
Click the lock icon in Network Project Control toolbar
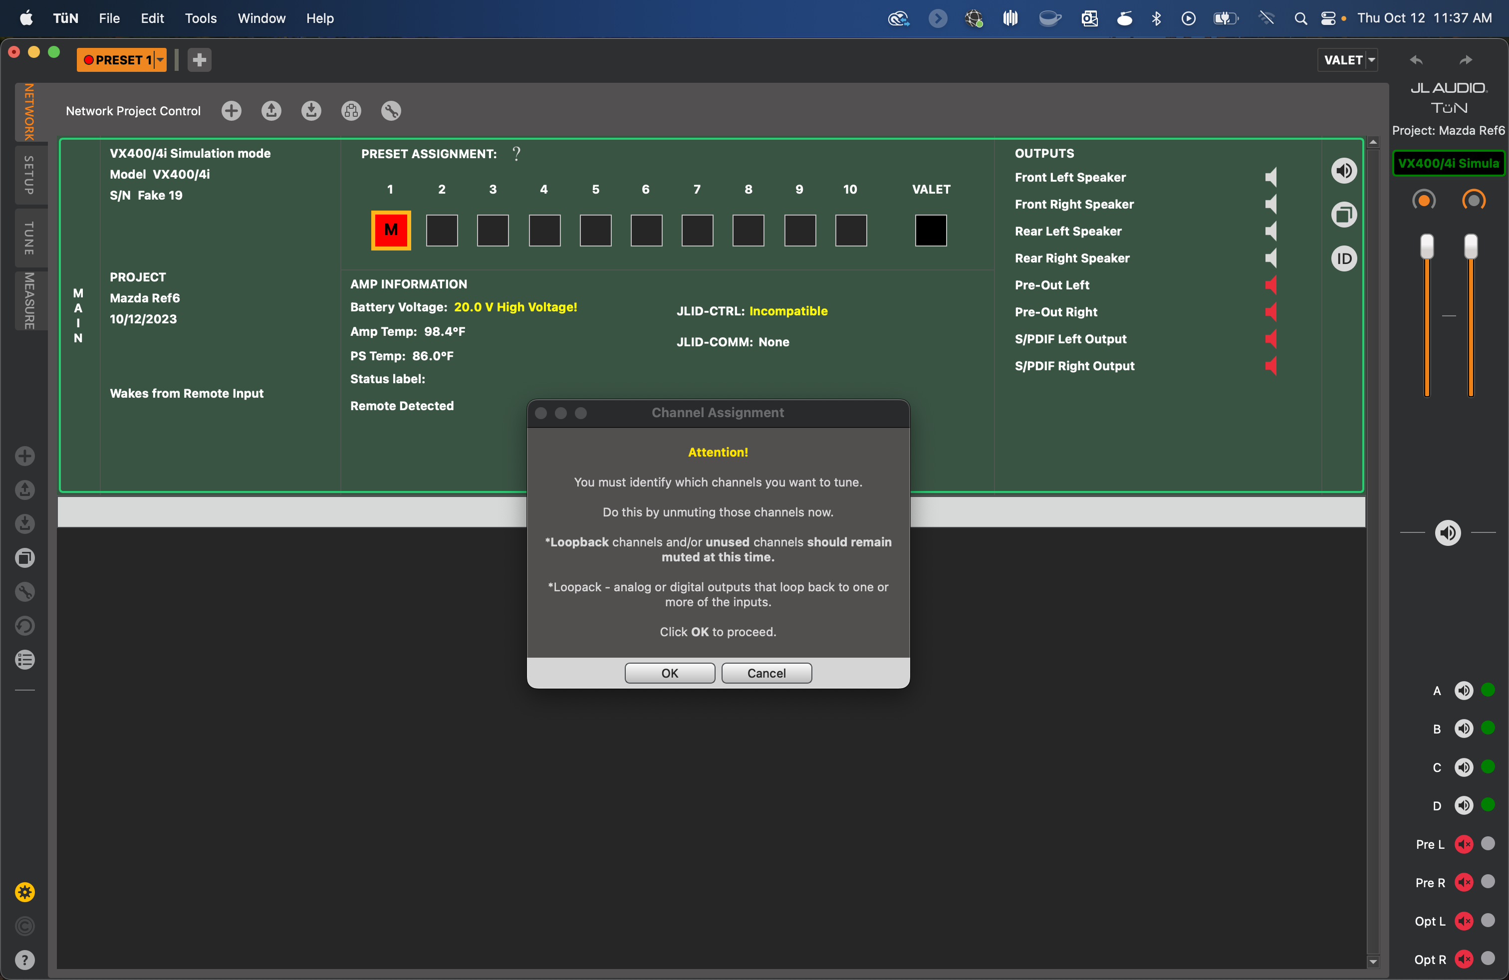pyautogui.click(x=351, y=111)
